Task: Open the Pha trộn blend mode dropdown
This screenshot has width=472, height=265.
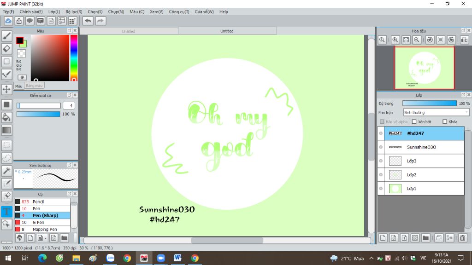Action: pos(436,112)
